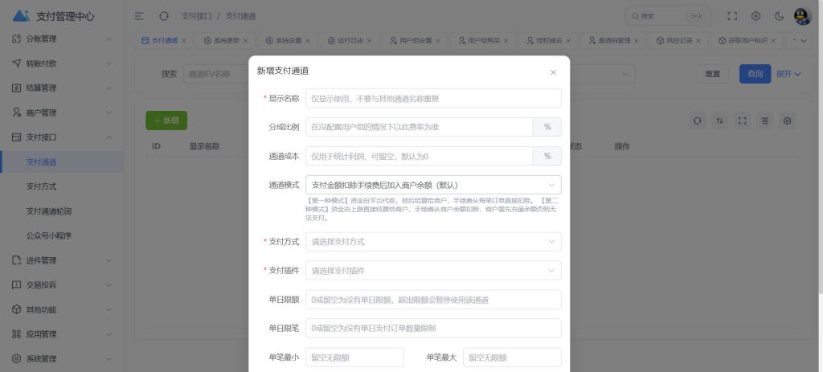
Task: Expand 系统管理 sidebar menu
Action: pos(62,359)
